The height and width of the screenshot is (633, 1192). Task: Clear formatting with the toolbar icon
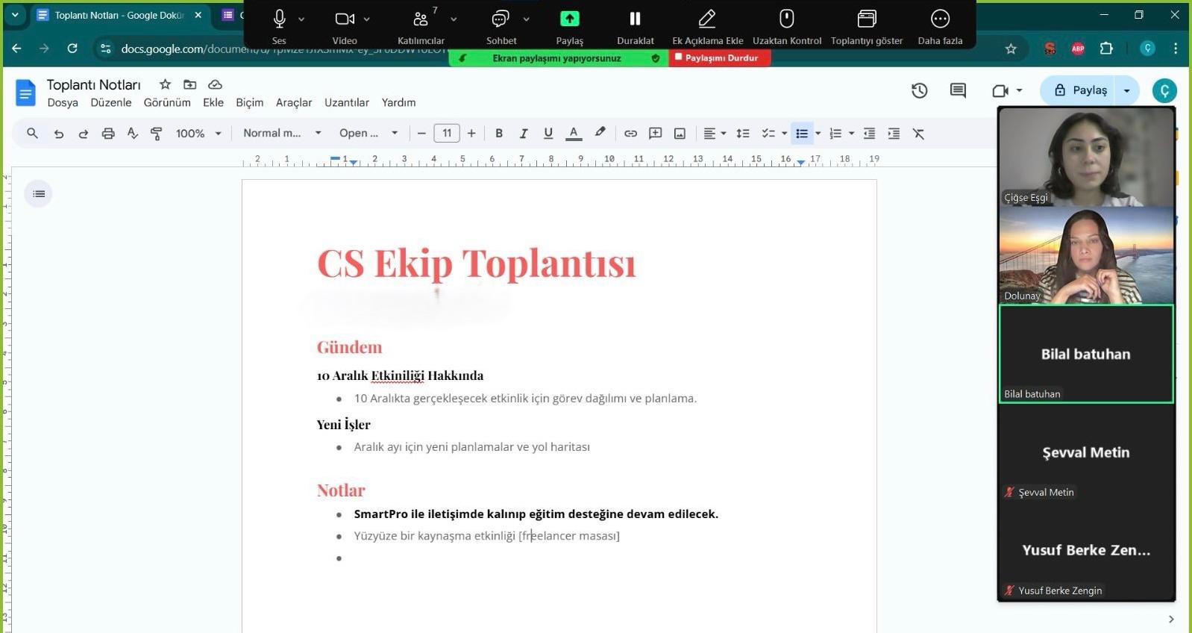click(x=918, y=134)
